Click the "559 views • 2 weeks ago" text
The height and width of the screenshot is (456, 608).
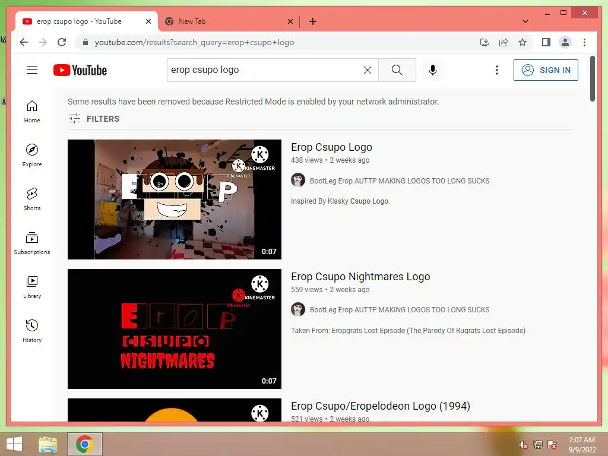tap(330, 289)
